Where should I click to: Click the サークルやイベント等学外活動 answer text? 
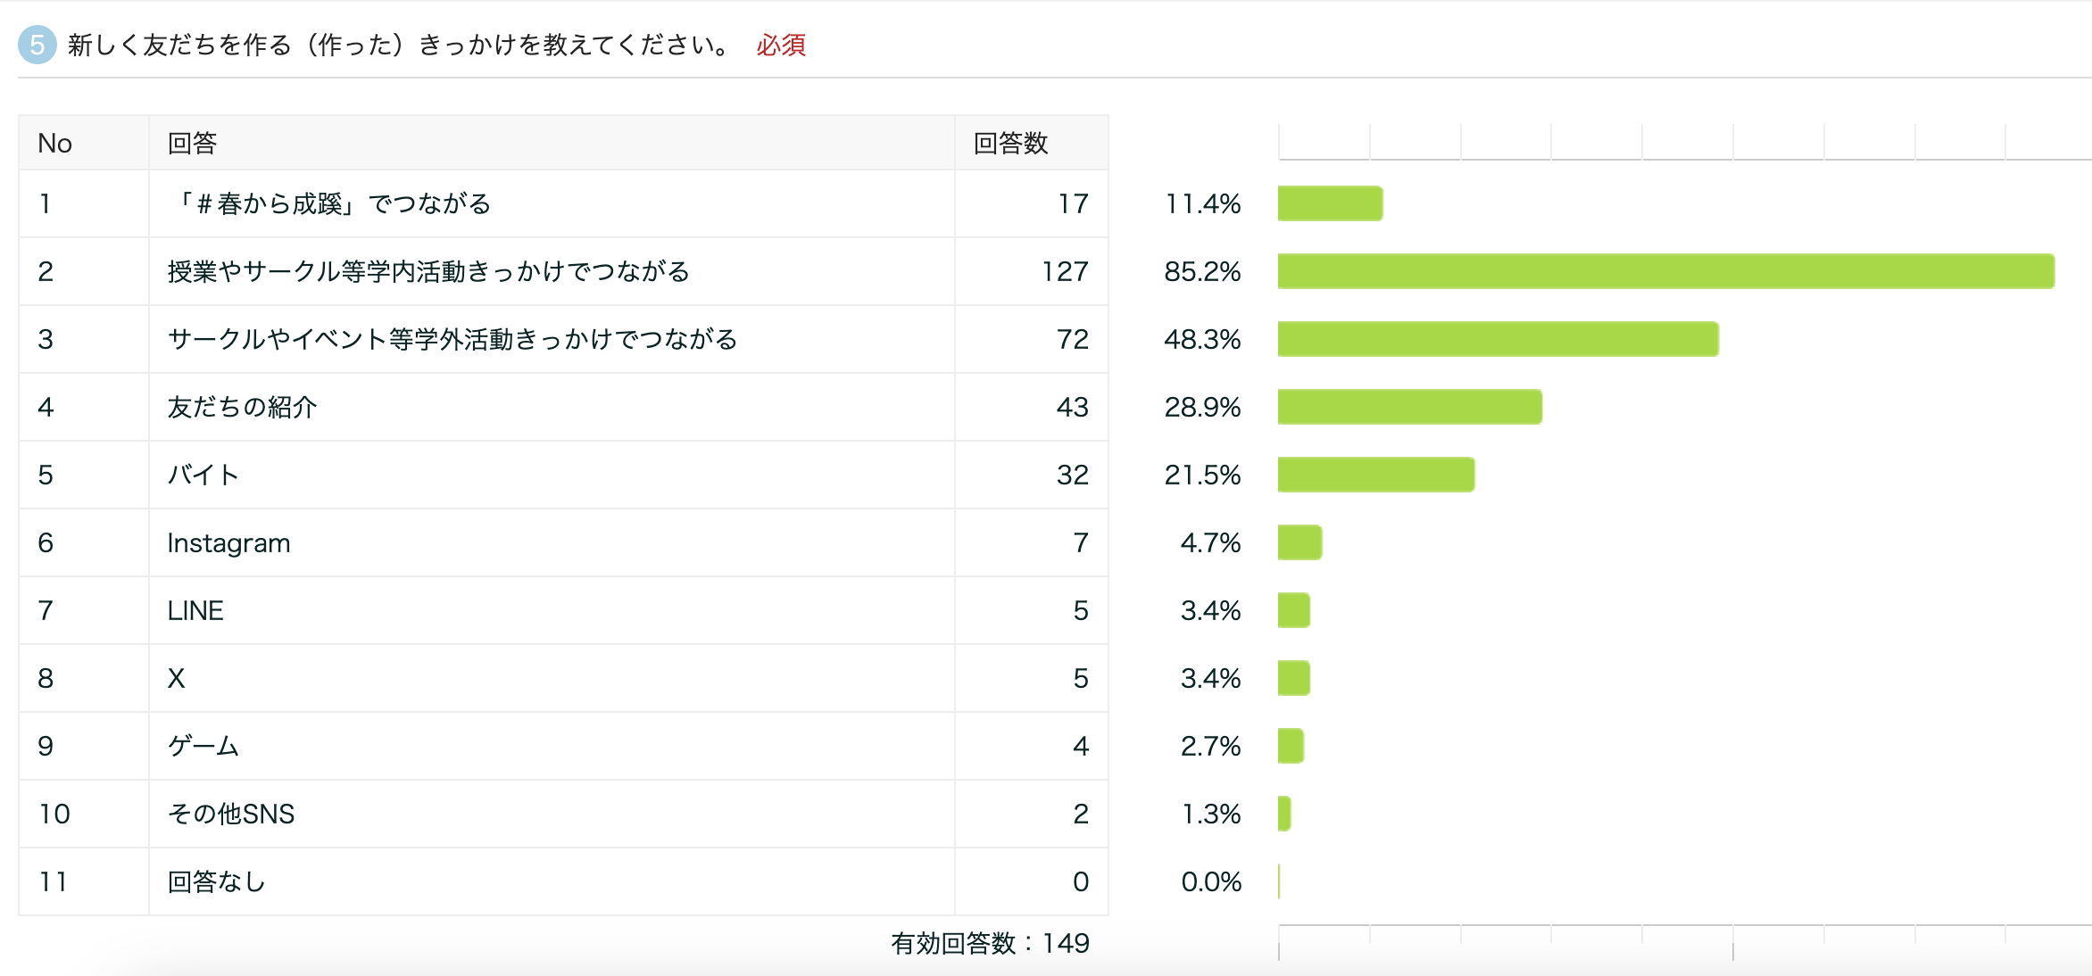click(x=452, y=339)
